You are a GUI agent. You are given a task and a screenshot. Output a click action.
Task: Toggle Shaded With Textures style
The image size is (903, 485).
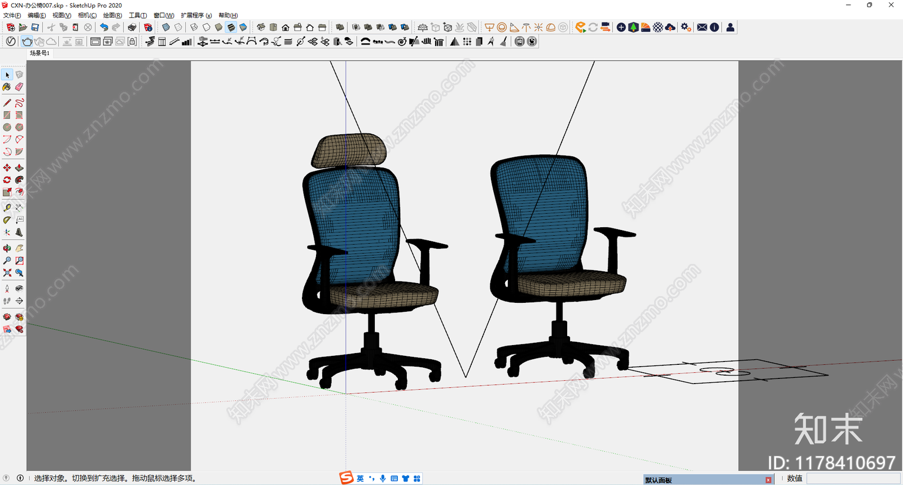pos(231,27)
